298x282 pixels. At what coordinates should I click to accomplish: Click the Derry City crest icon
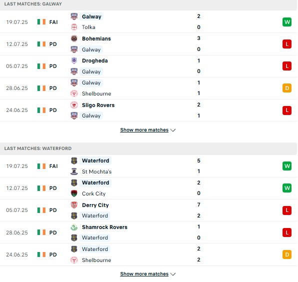pyautogui.click(x=74, y=205)
